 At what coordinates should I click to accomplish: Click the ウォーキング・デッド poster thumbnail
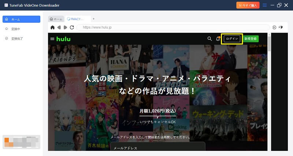point(218,124)
